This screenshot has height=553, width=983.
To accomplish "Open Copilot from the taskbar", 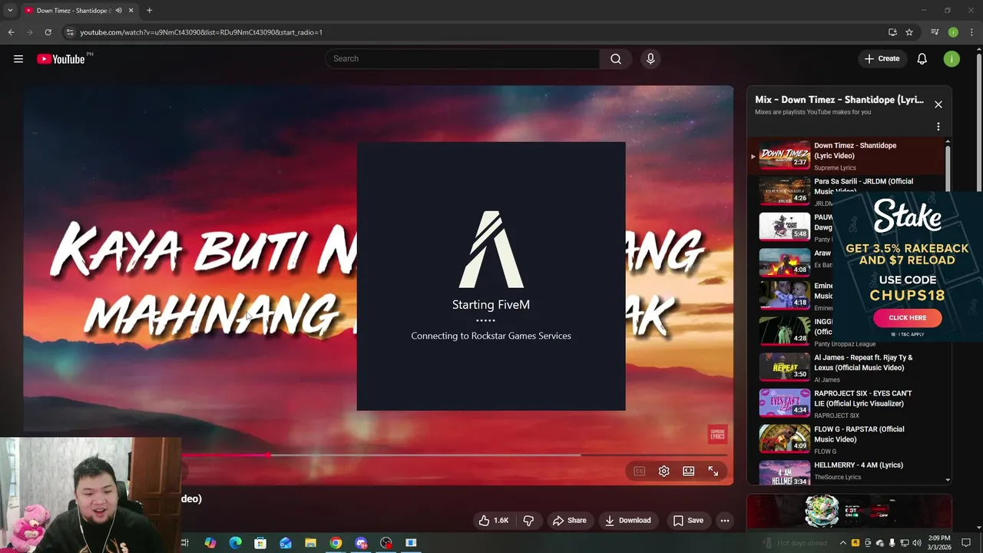I will (x=210, y=543).
